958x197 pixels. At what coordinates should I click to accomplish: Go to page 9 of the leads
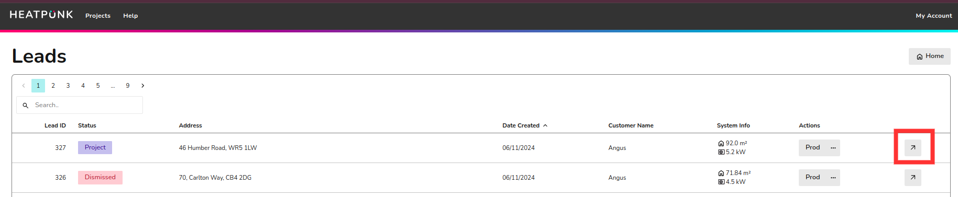[128, 86]
